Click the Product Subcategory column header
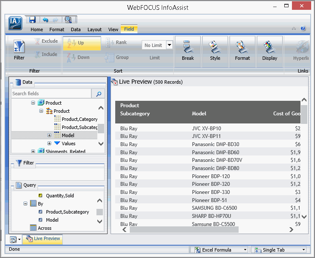 click(x=135, y=110)
